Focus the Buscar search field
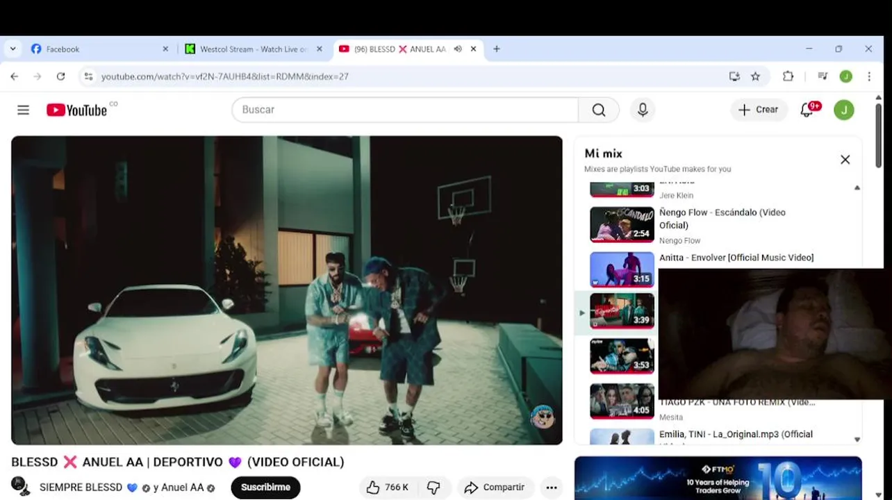This screenshot has height=500, width=892. point(405,110)
